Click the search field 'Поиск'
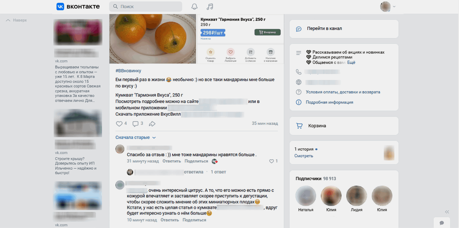 (145, 7)
